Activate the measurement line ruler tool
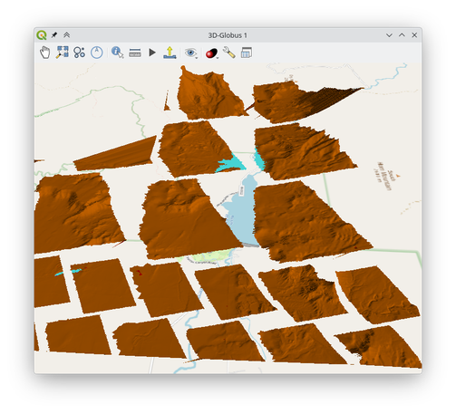 point(135,53)
